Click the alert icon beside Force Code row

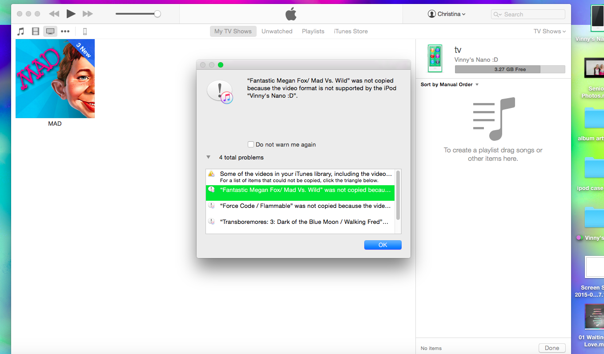[211, 206]
